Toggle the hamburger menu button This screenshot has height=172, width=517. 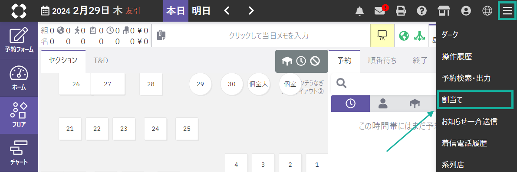(507, 11)
